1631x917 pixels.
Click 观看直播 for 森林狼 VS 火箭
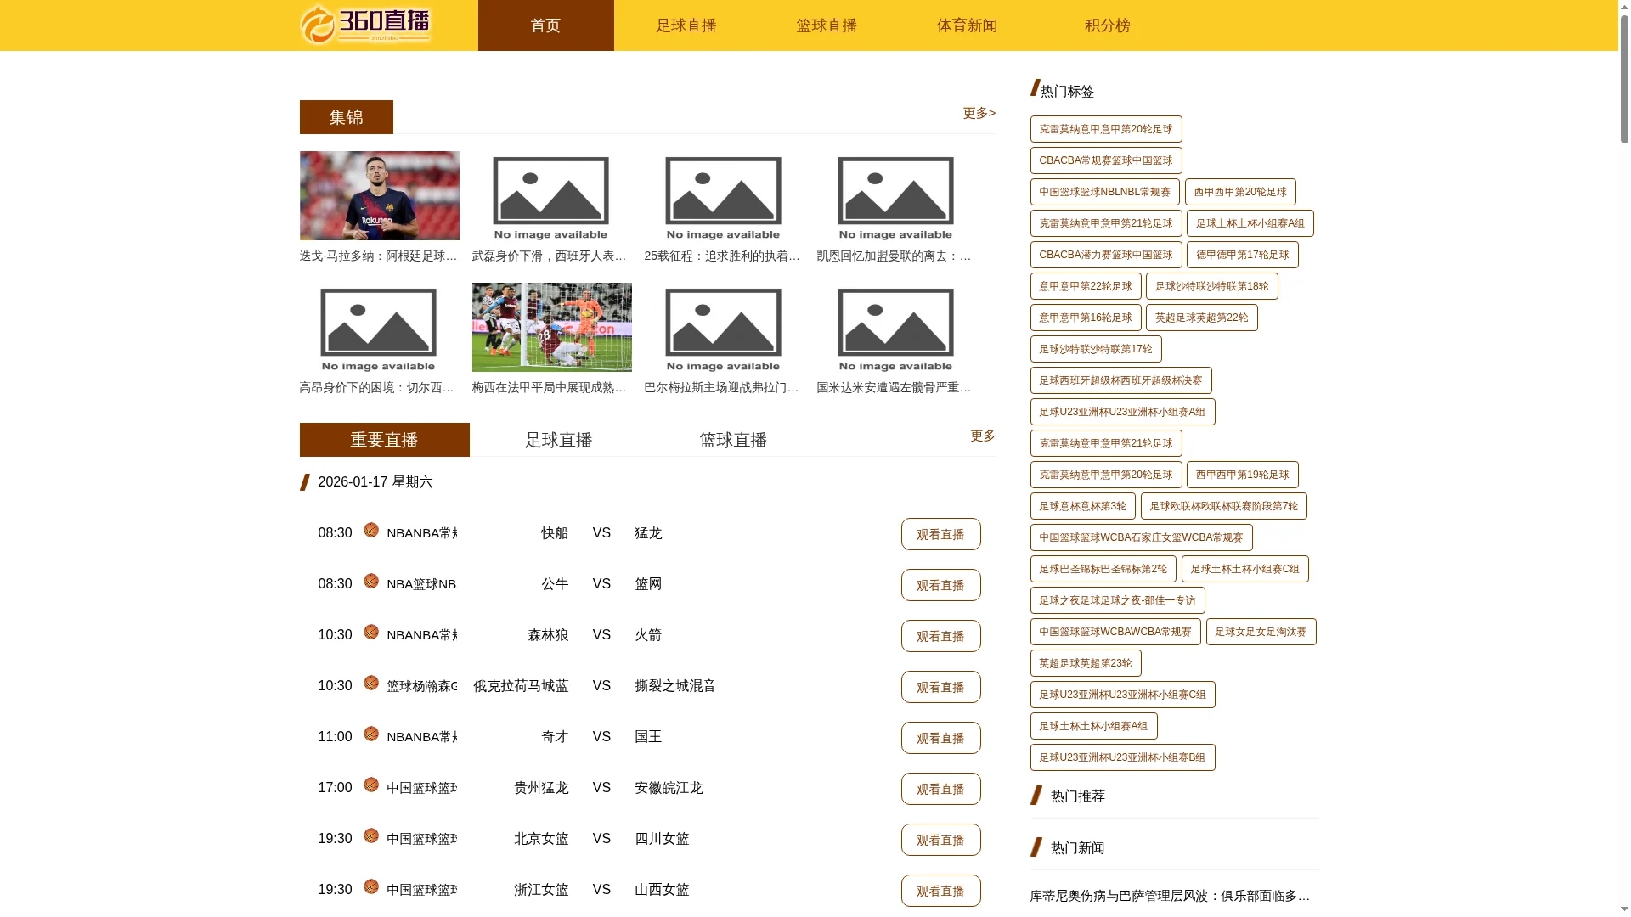(940, 636)
